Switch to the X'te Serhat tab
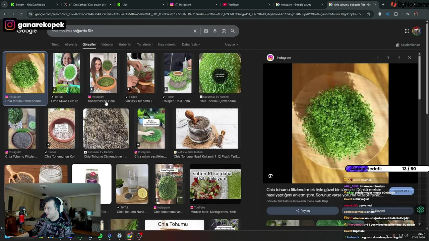Screen dimensions: 429x241 (87, 5)
